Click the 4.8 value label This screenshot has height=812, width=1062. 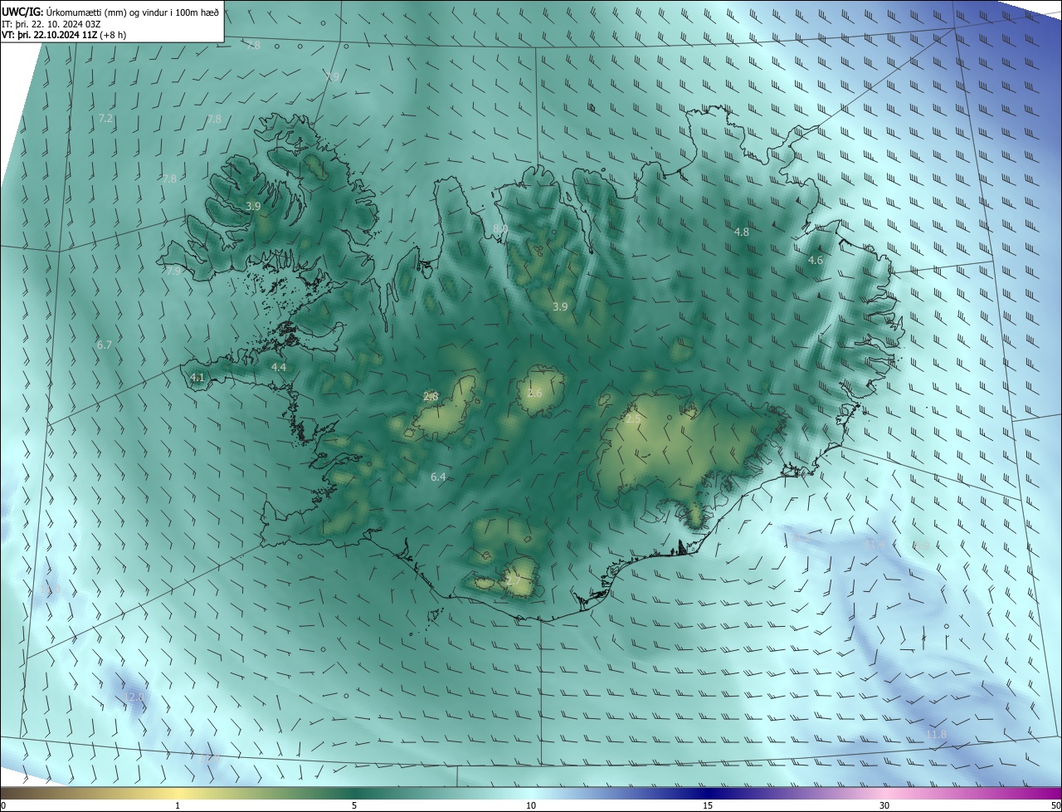[x=742, y=232]
